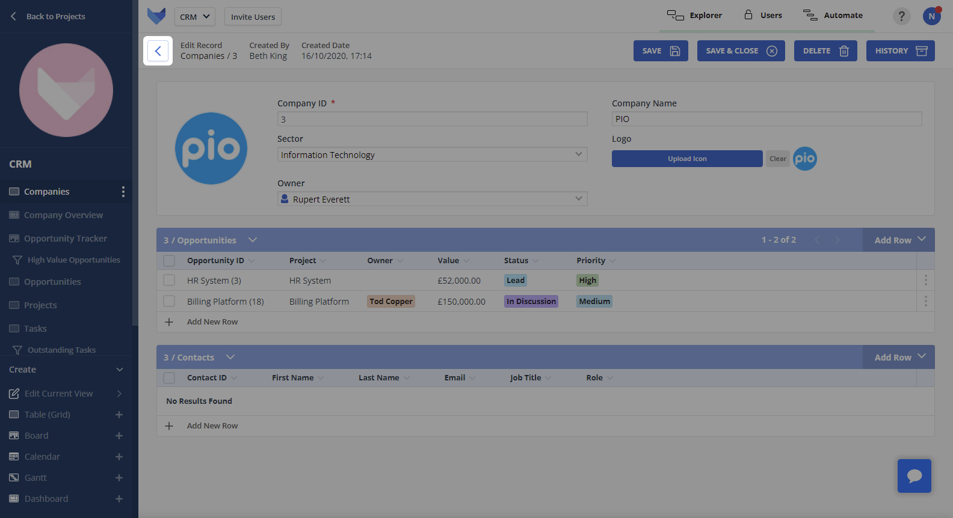Open Status column sort dropdown
This screenshot has width=953, height=518.
[x=535, y=261]
